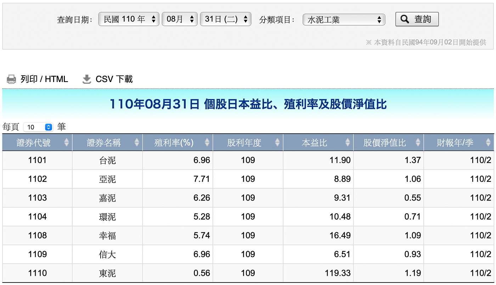Click the 財報年/季 column header text
The width and height of the screenshot is (496, 285).
(455, 143)
